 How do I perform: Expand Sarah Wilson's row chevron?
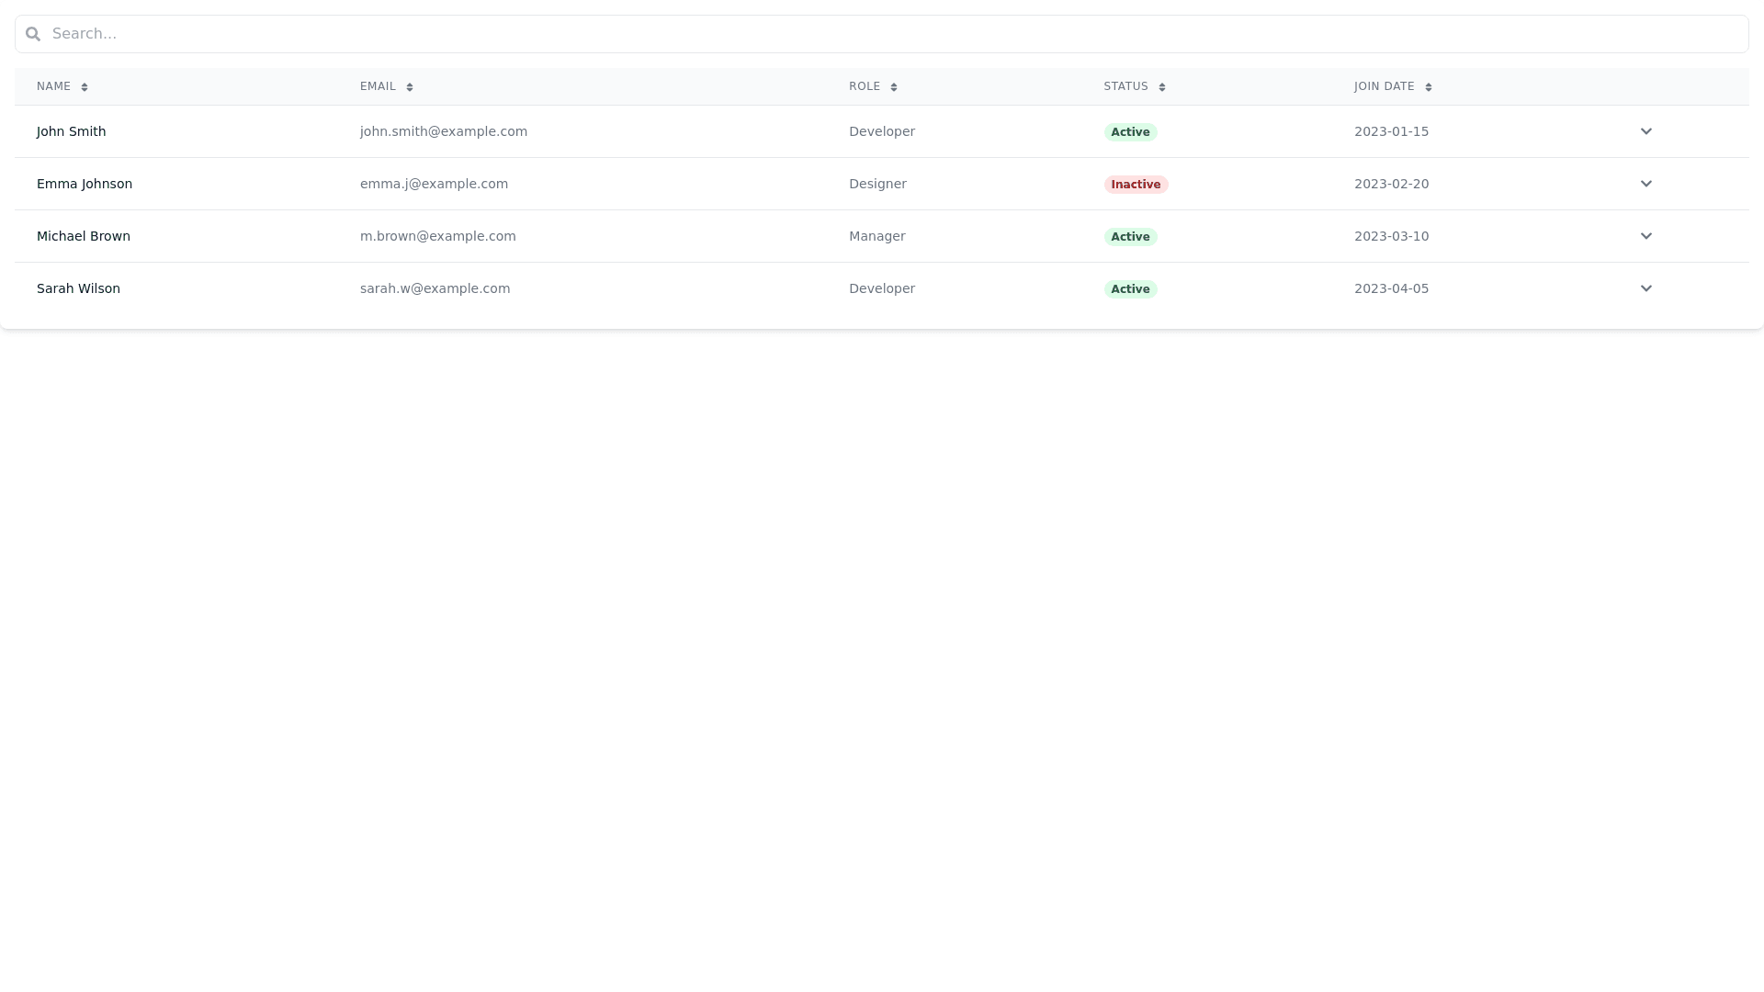[x=1646, y=288]
